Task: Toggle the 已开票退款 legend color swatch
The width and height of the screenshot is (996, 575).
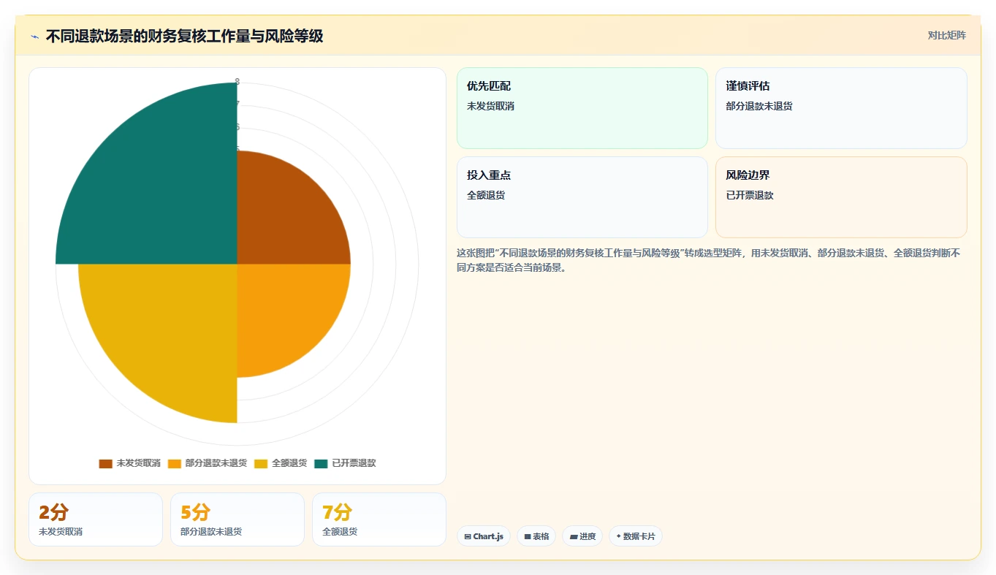Action: coord(321,463)
